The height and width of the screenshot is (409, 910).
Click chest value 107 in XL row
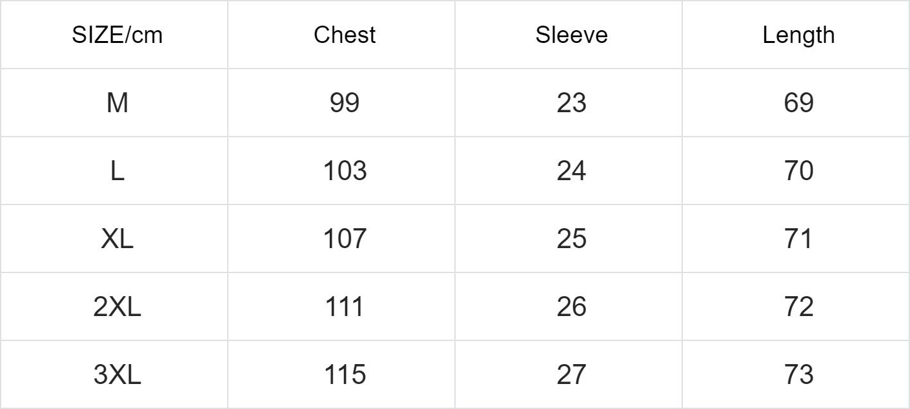(x=345, y=239)
